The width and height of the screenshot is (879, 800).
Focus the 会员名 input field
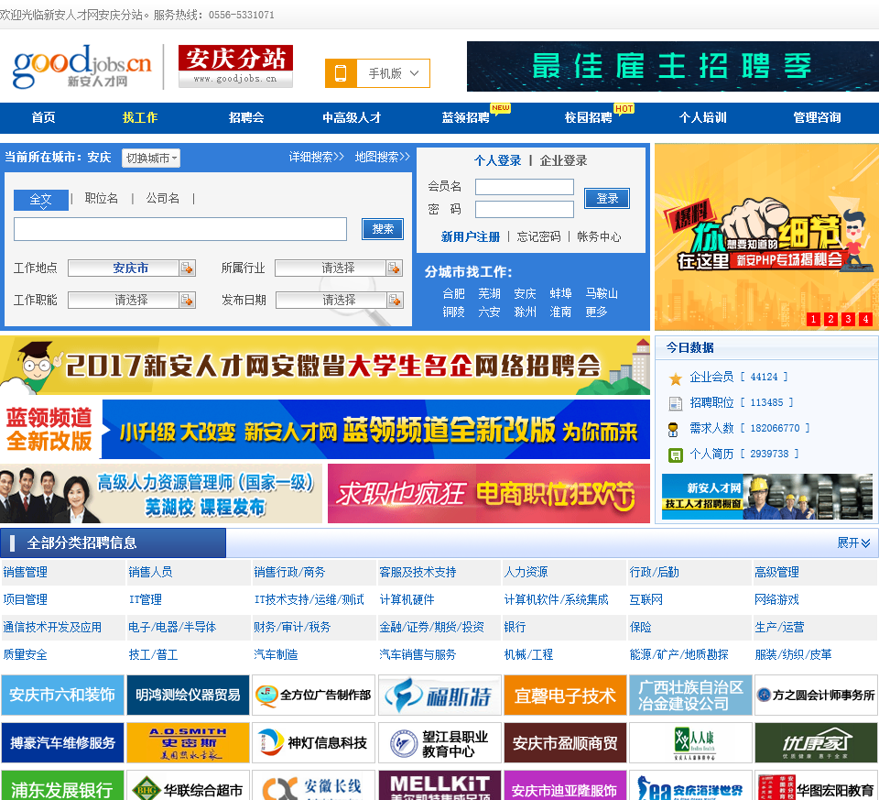(524, 187)
